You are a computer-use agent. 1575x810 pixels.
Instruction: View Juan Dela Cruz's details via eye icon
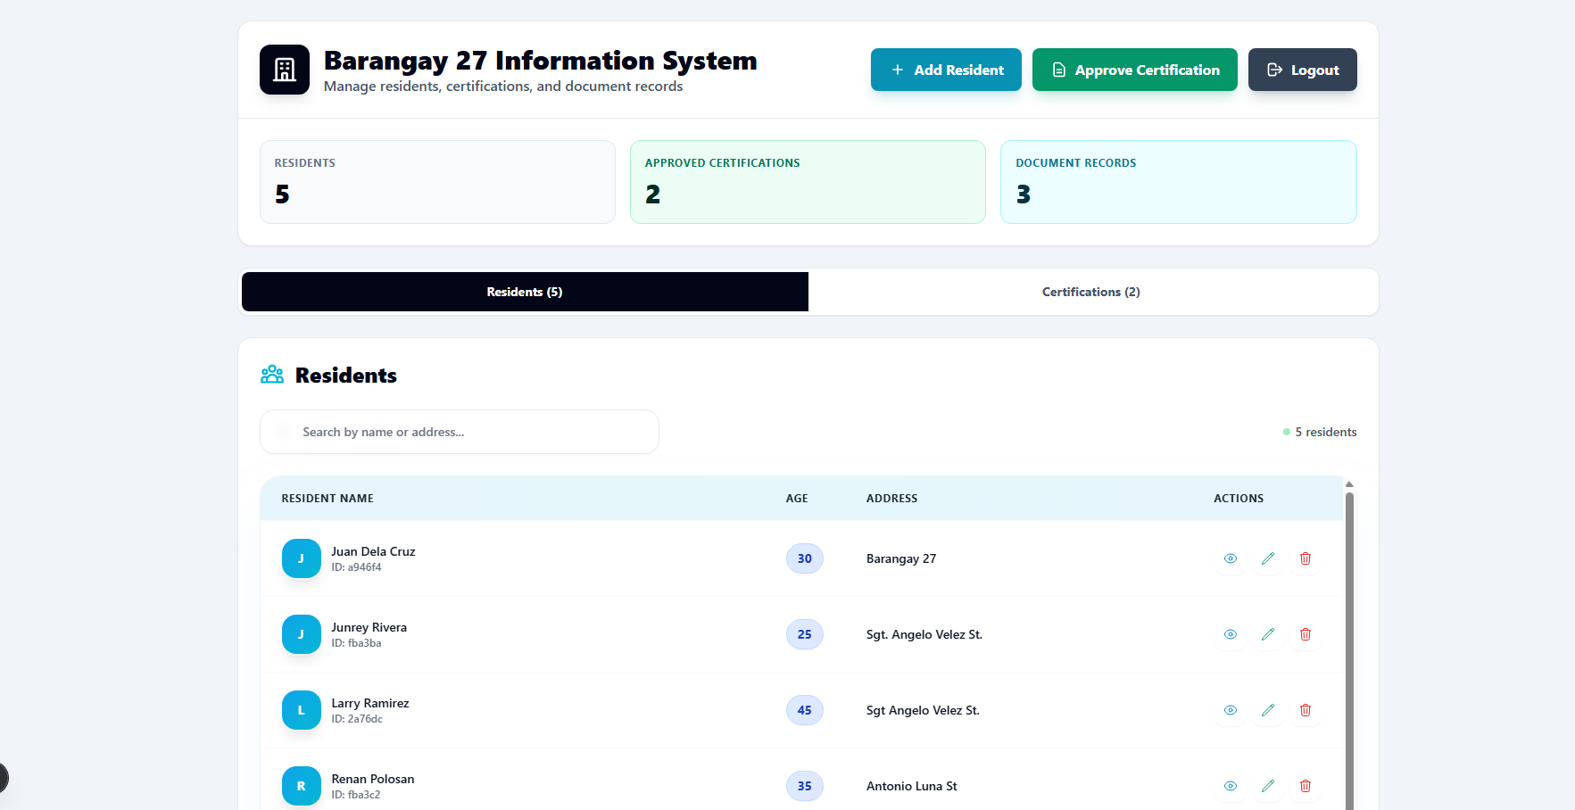click(x=1231, y=558)
